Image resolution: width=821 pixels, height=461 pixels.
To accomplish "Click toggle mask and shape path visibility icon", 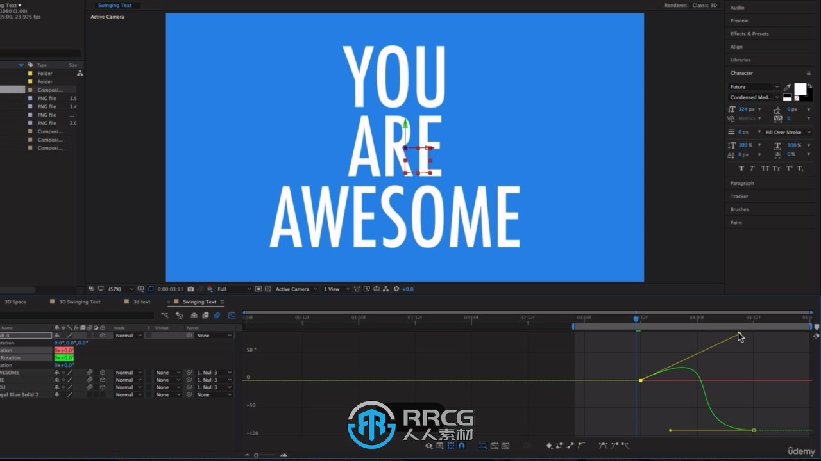I will point(151,289).
